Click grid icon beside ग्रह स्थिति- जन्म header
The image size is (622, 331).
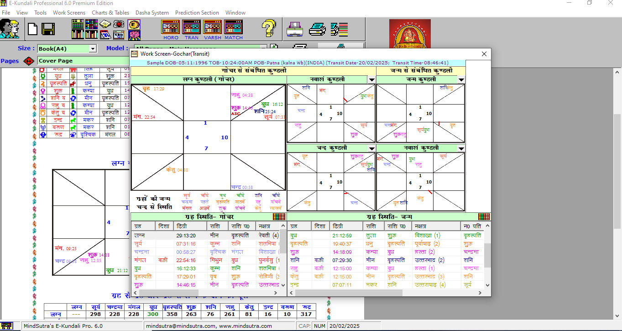pos(484,217)
